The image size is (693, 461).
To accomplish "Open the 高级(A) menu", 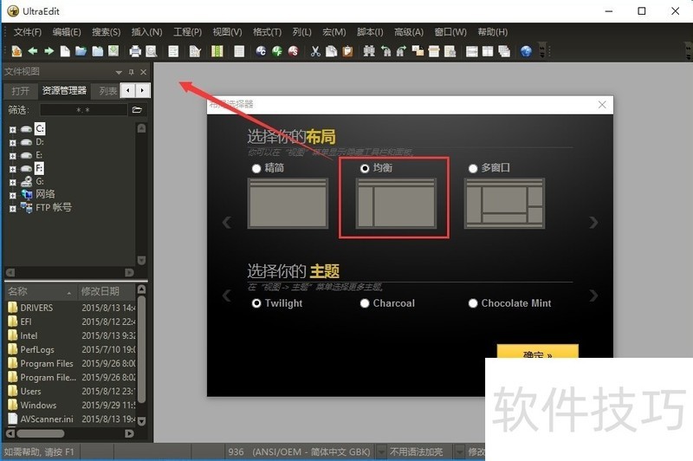I will 409,32.
